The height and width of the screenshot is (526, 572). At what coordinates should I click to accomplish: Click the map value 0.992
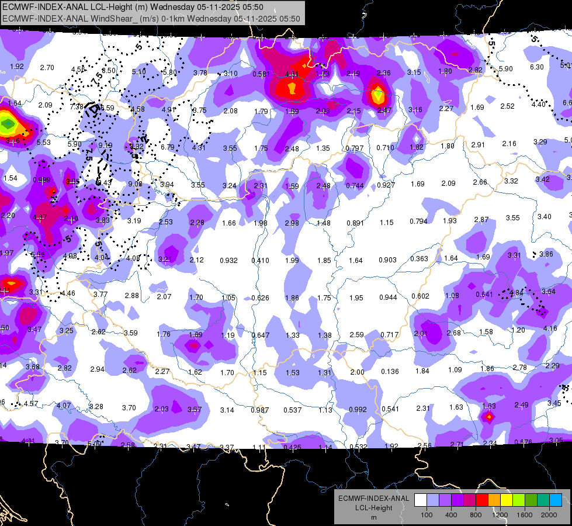[x=358, y=410]
